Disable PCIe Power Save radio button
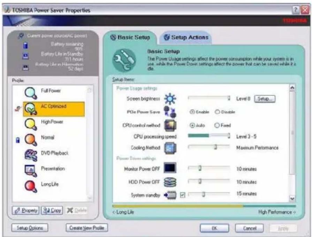 tap(217, 112)
